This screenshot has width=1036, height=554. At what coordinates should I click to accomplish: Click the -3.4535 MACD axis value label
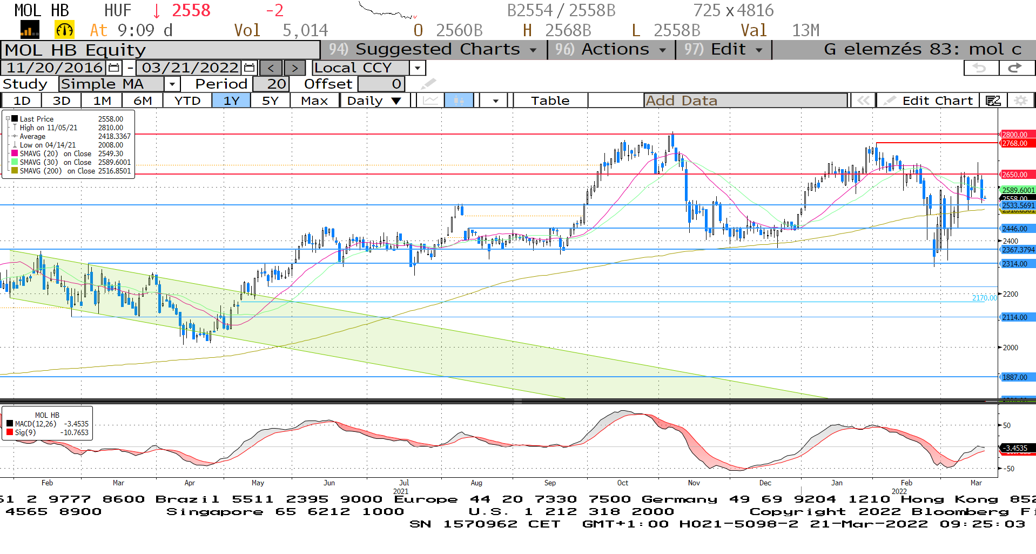click(1018, 448)
